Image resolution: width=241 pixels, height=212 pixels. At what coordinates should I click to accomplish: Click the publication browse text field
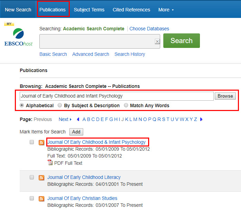click(x=117, y=96)
